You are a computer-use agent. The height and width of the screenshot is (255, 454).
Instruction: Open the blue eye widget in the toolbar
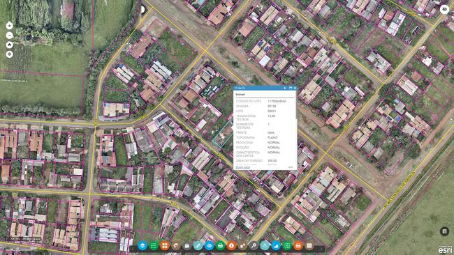[x=209, y=246]
